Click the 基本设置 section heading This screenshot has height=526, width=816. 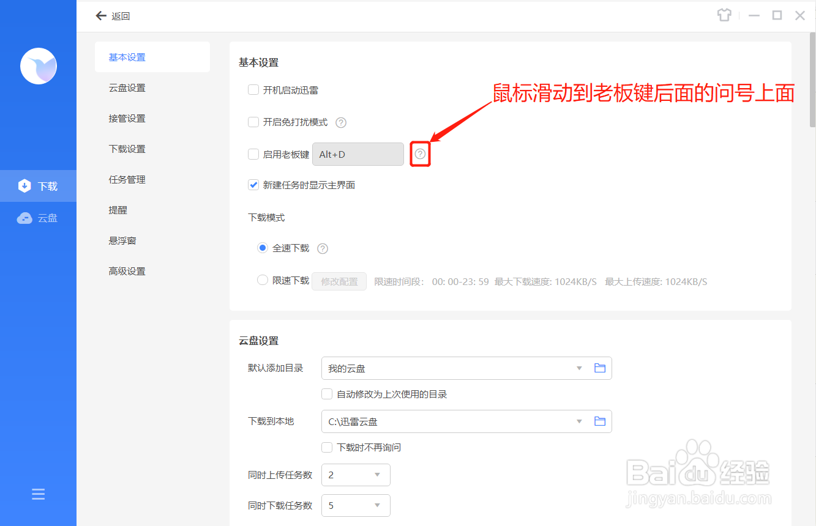coord(258,62)
